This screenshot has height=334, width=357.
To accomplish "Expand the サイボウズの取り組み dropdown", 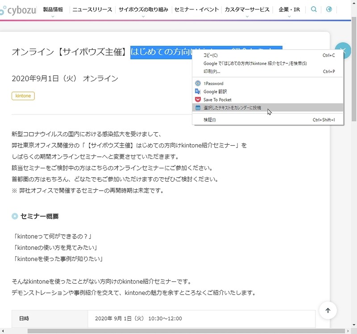I will (143, 10).
